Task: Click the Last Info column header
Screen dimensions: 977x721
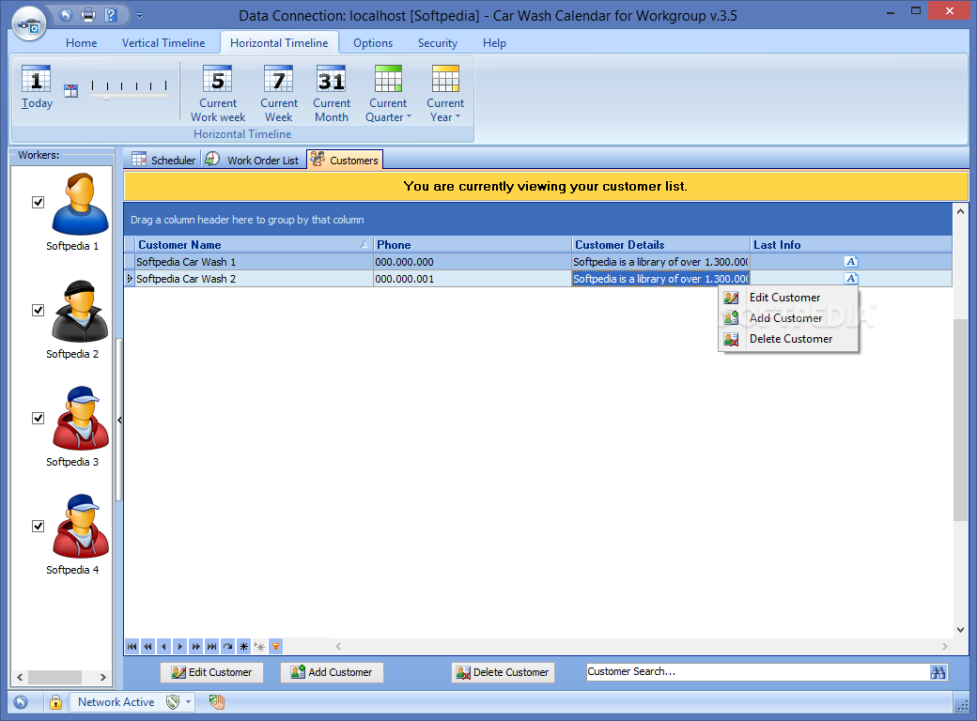Action: coord(851,245)
